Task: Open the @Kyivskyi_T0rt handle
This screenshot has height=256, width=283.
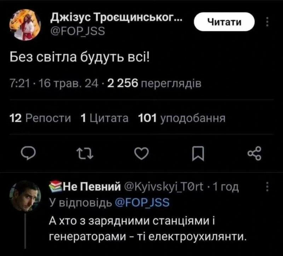Action: [164, 187]
